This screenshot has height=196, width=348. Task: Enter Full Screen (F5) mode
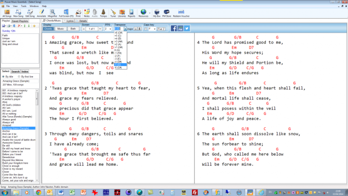(66, 13)
